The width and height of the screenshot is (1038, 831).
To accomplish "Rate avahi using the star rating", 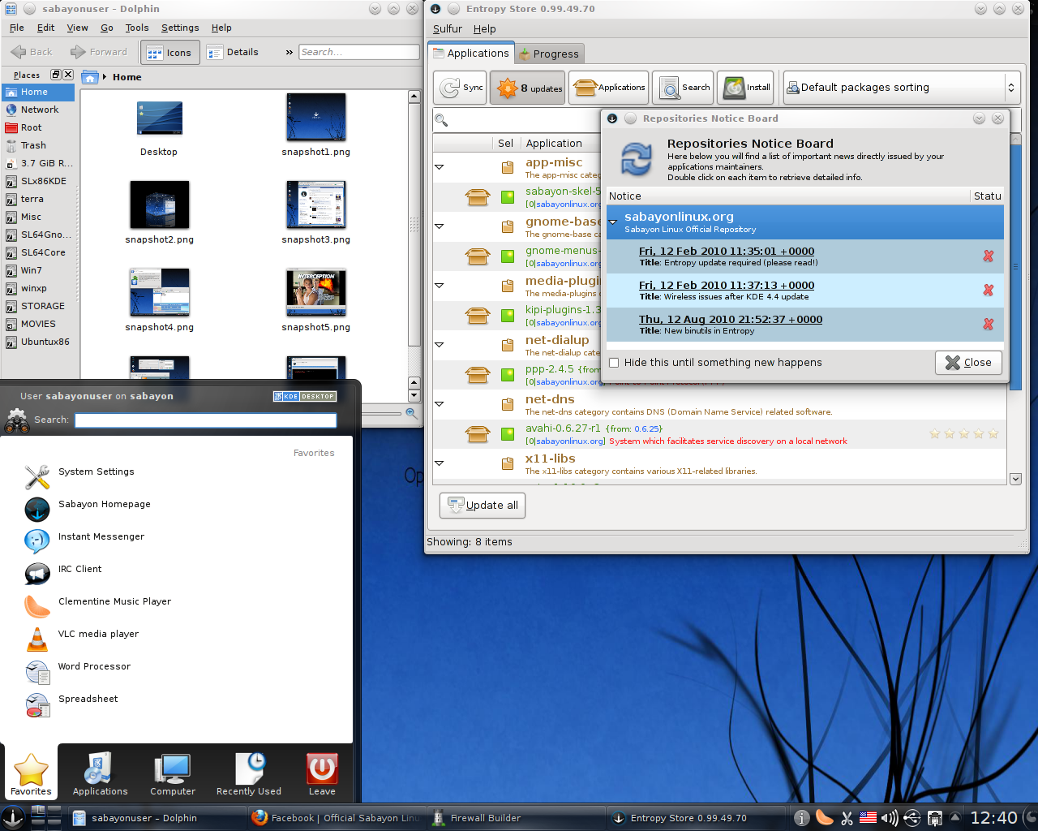I will tap(963, 434).
